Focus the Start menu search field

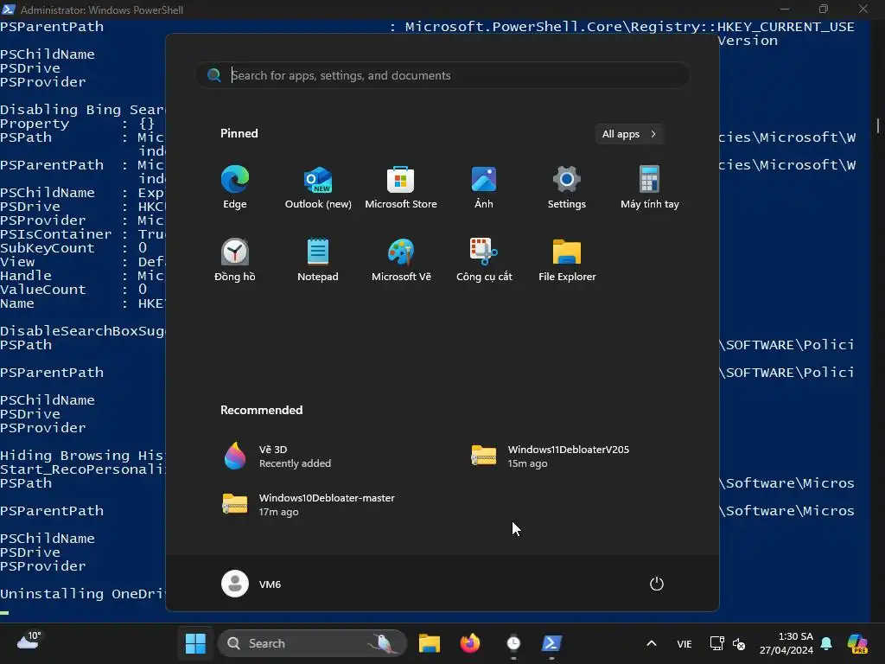[442, 76]
